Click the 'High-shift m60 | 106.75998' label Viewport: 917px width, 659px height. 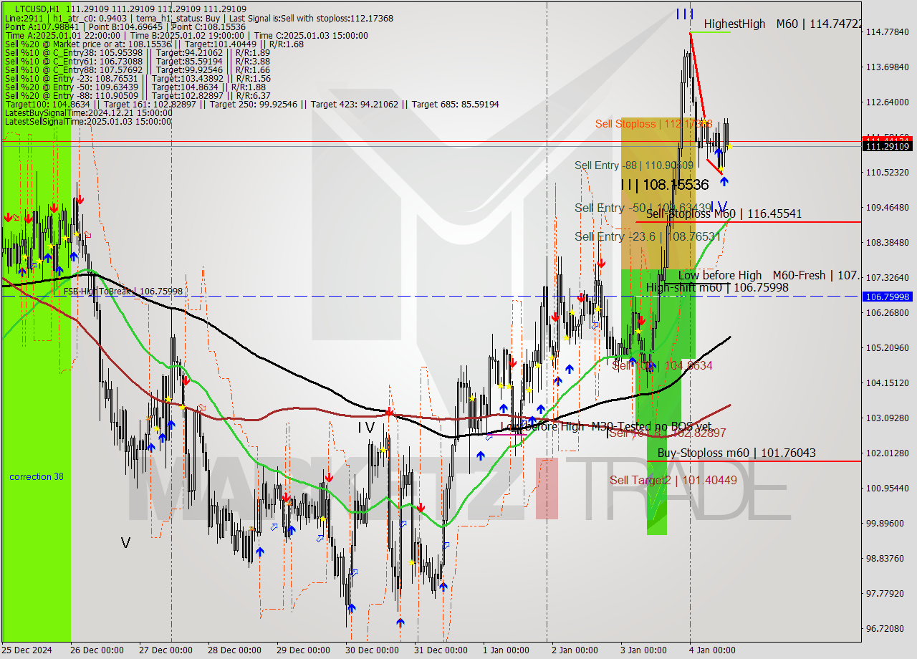(717, 287)
